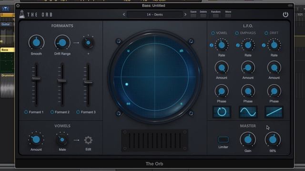Toggle Formant 2 on or off
Viewport: 305px width, 171px height.
click(52, 112)
